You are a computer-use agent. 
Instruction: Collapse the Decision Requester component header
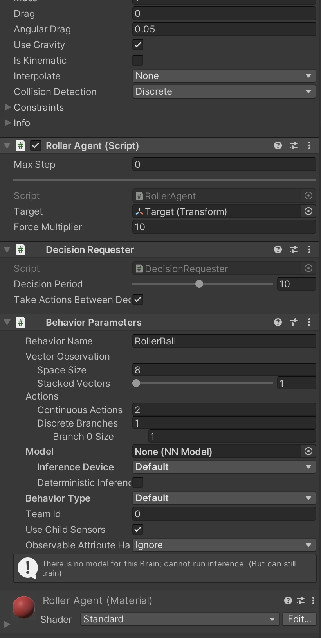coord(7,249)
